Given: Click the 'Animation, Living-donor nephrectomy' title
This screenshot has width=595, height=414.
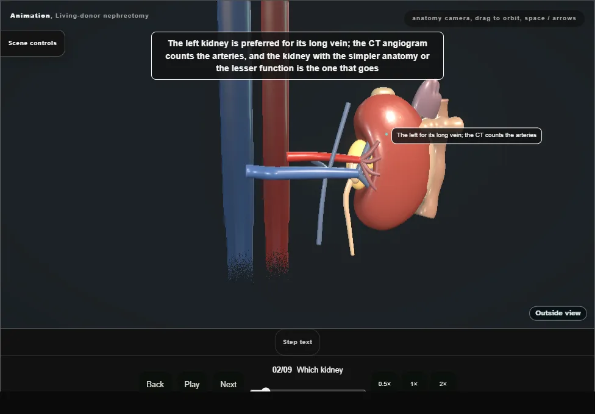Looking at the screenshot, I should coord(79,16).
